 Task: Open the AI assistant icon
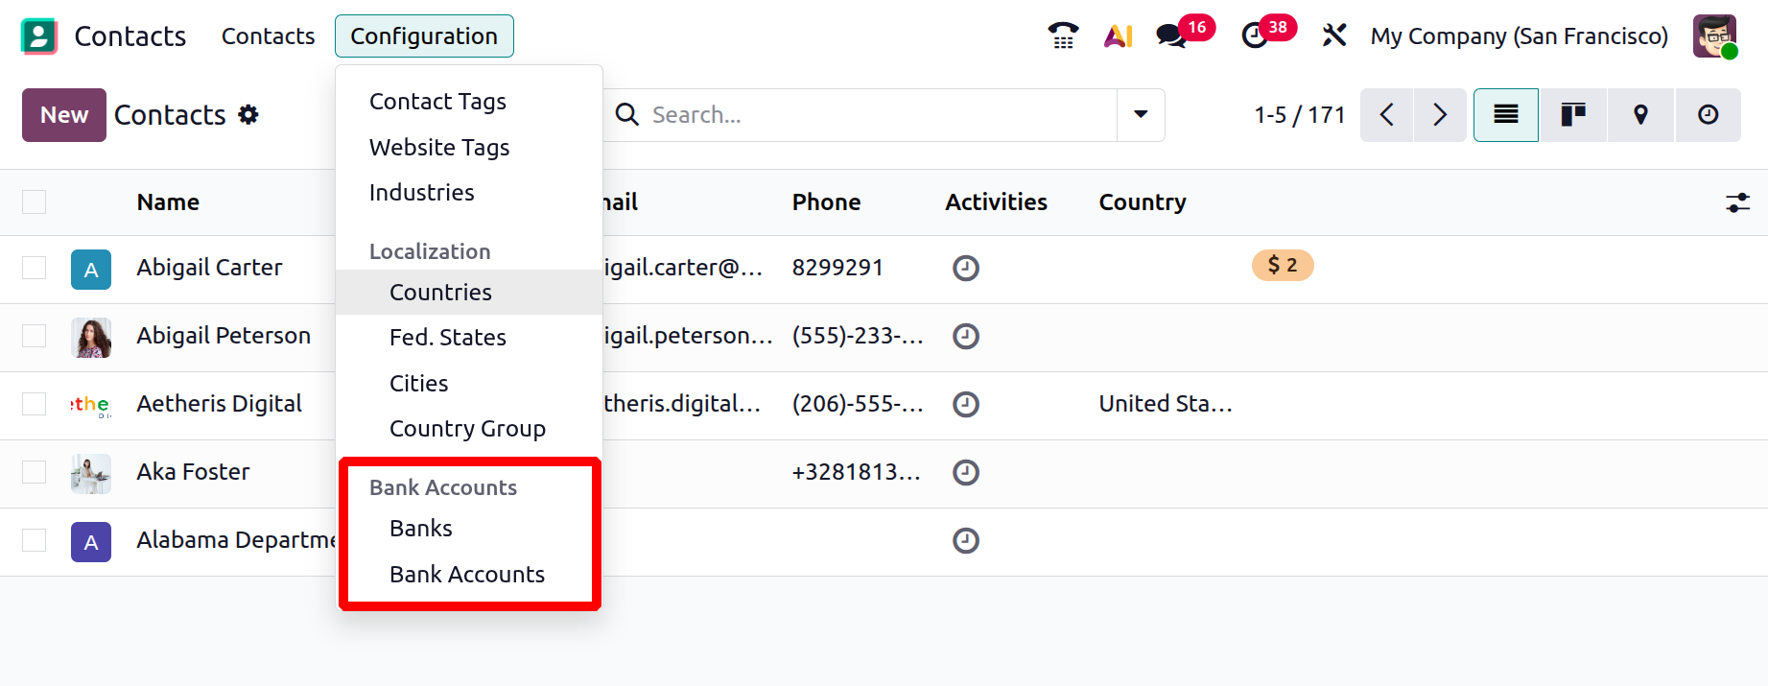1119,36
